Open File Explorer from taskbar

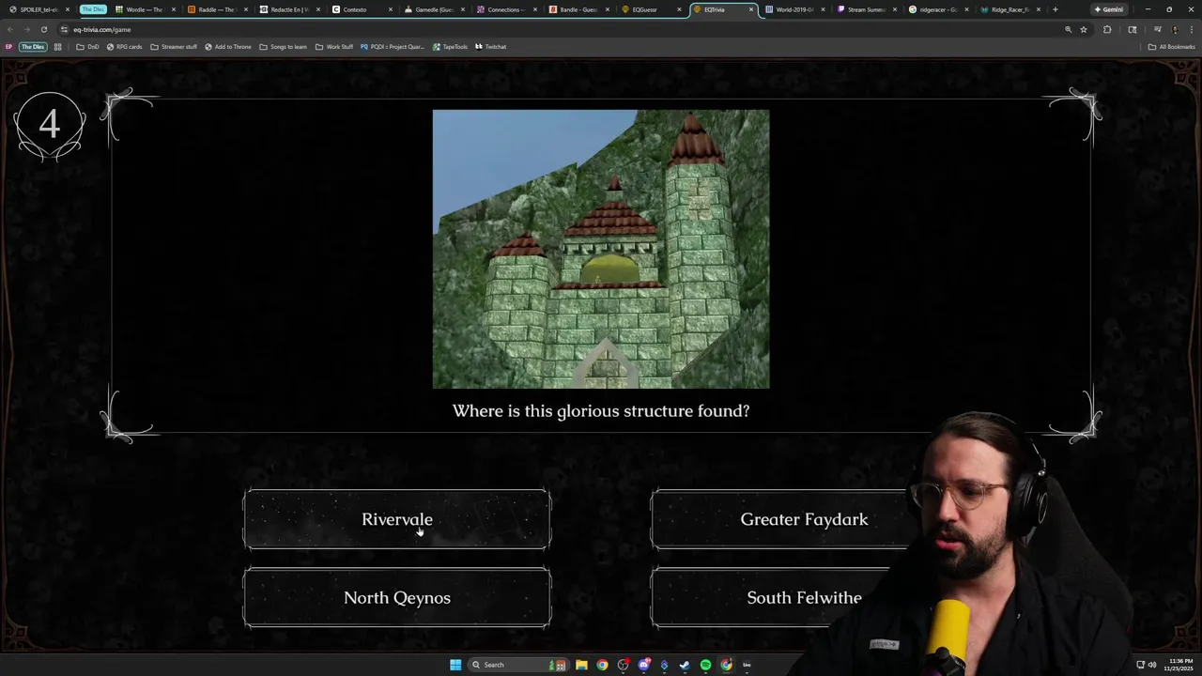581,665
